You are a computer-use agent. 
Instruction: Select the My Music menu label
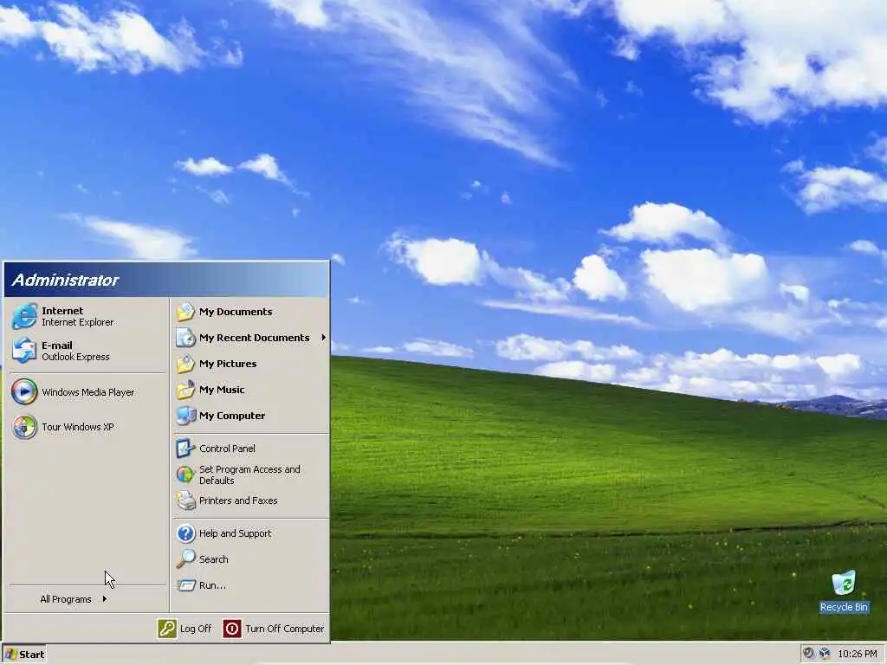tap(222, 390)
